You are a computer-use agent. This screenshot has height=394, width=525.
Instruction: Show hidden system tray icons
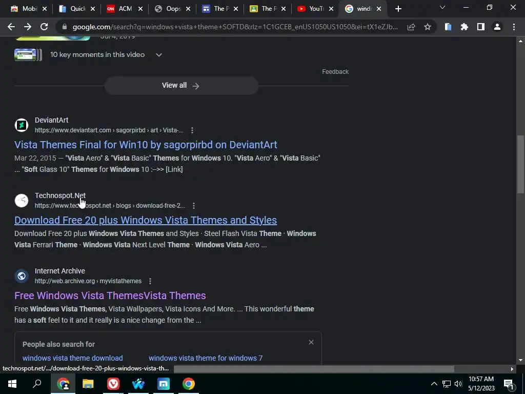coord(434,384)
